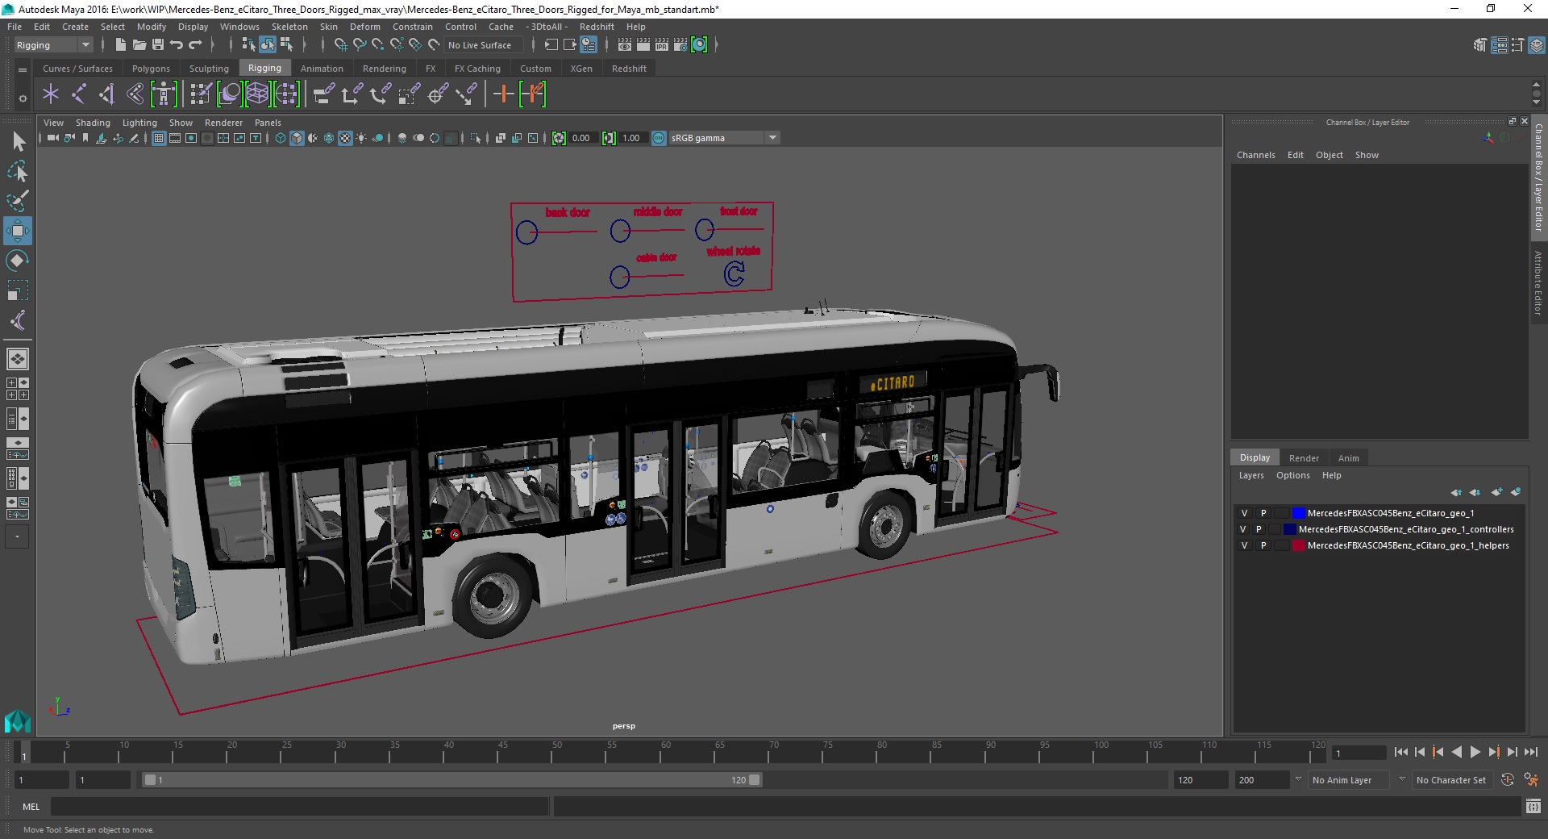Open viewport Shading menu
Screen dimensions: 1548x839
tap(93, 123)
